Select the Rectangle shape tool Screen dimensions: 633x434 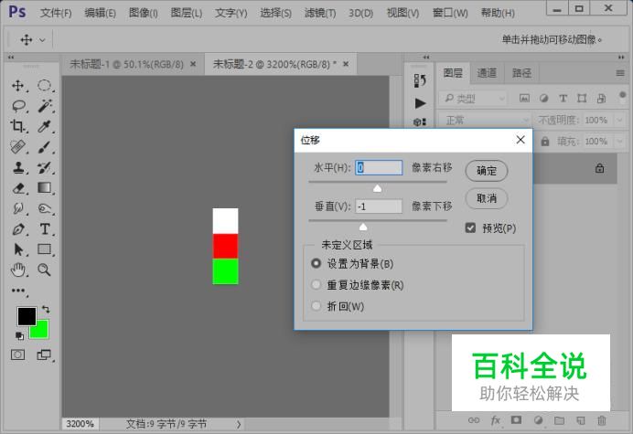[44, 249]
